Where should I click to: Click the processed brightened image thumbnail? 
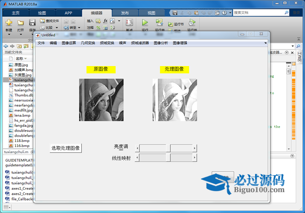pyautogui.click(x=174, y=100)
